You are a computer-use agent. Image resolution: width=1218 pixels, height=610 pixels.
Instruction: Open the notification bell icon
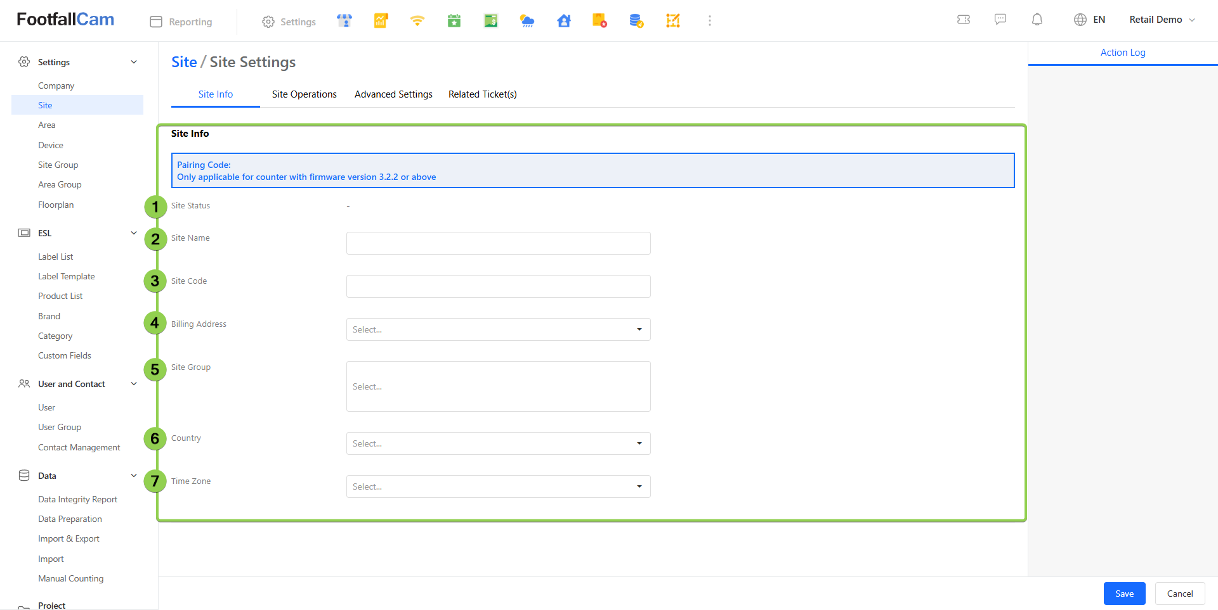(x=1037, y=20)
